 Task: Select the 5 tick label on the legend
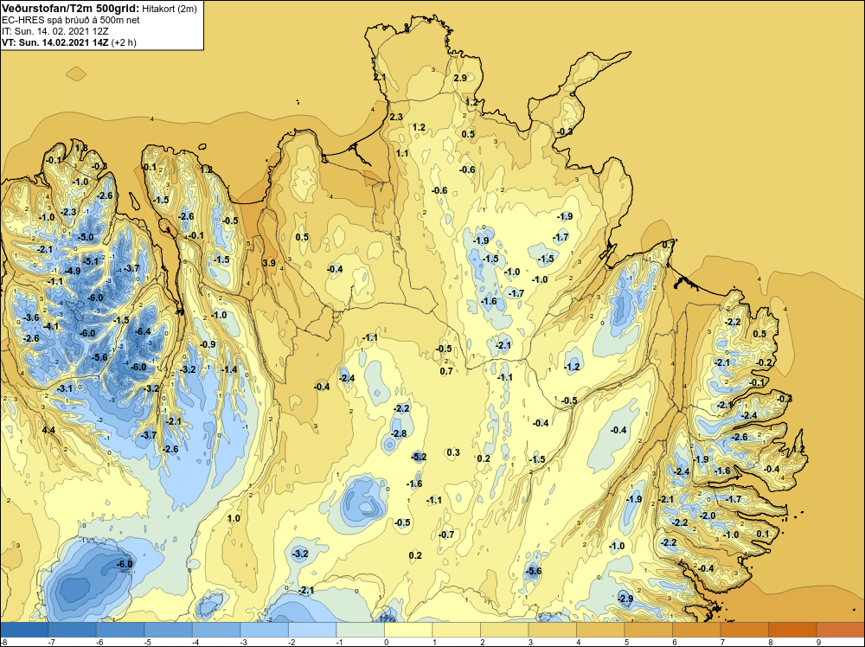point(626,642)
